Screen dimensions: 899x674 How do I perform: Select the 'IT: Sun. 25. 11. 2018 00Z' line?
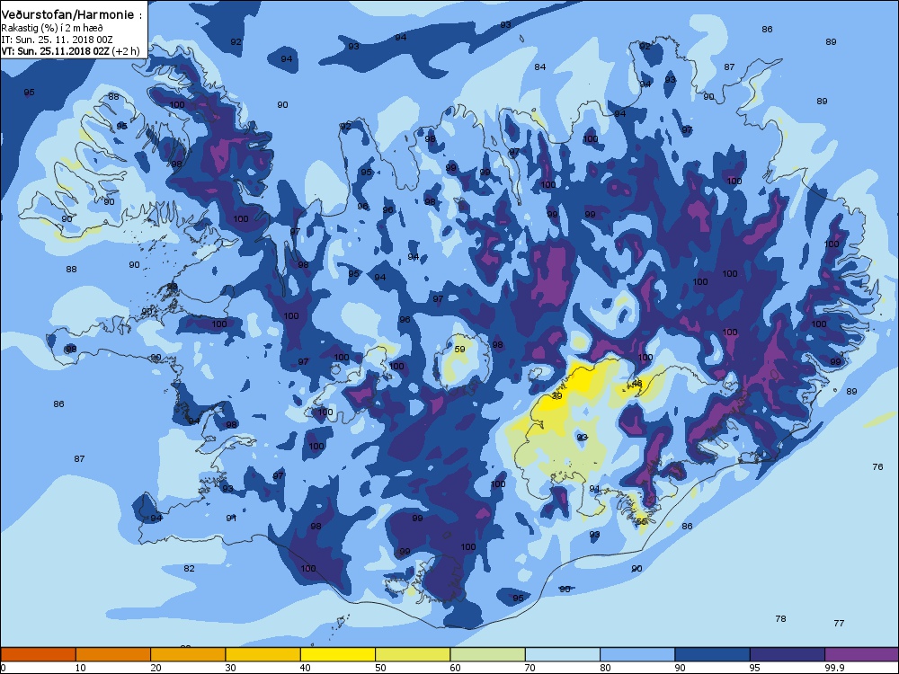pyautogui.click(x=57, y=40)
